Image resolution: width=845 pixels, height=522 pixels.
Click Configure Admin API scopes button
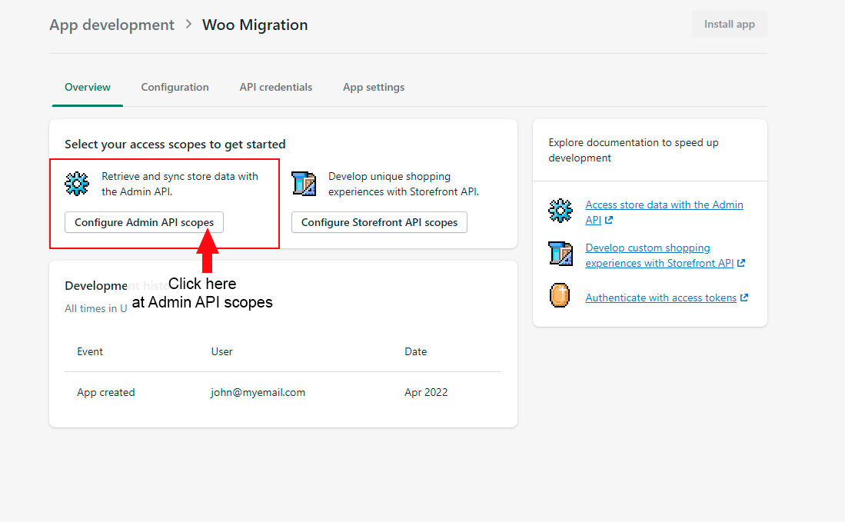point(144,222)
